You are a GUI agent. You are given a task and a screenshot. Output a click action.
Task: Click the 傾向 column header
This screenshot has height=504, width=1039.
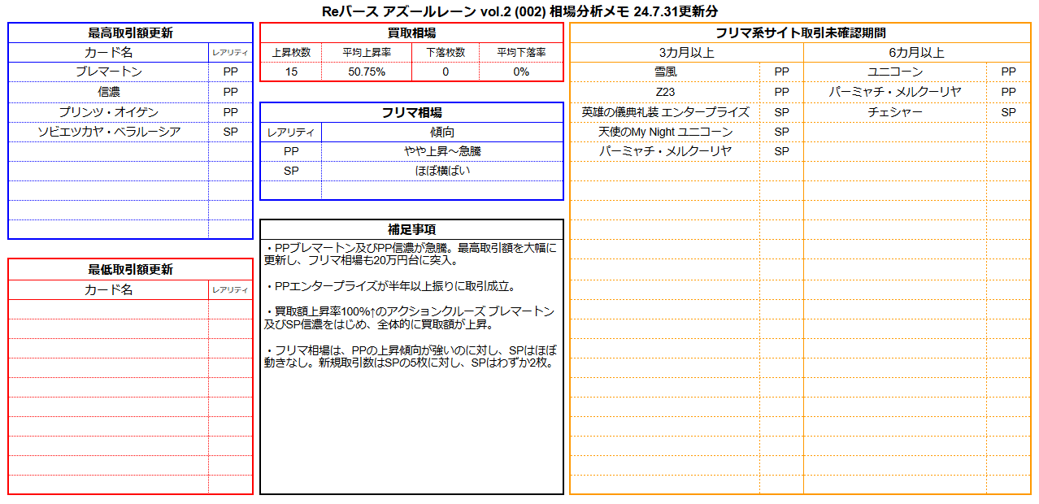pyautogui.click(x=442, y=132)
